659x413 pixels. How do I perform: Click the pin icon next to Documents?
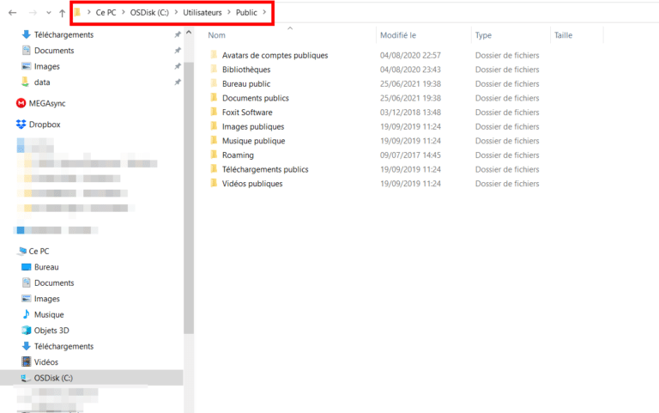tap(178, 51)
